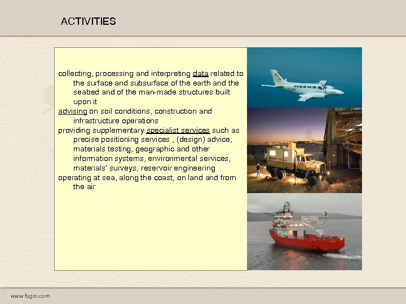
Task: Click text "precise positioning services"
Action: coord(121,140)
